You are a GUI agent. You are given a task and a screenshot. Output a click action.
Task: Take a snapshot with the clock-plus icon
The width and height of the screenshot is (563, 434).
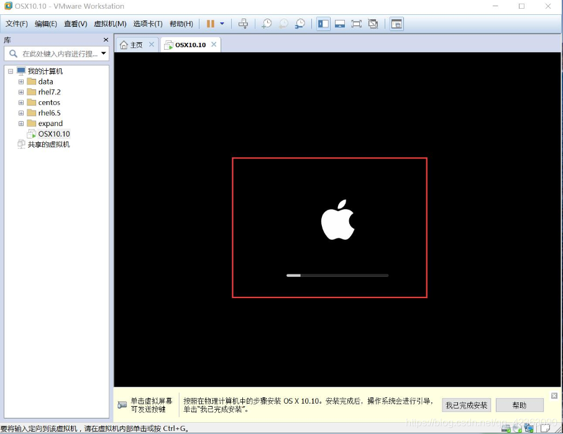[x=267, y=24]
